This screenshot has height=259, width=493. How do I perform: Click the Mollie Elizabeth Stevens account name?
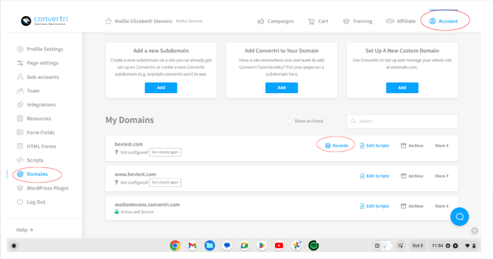coord(143,21)
